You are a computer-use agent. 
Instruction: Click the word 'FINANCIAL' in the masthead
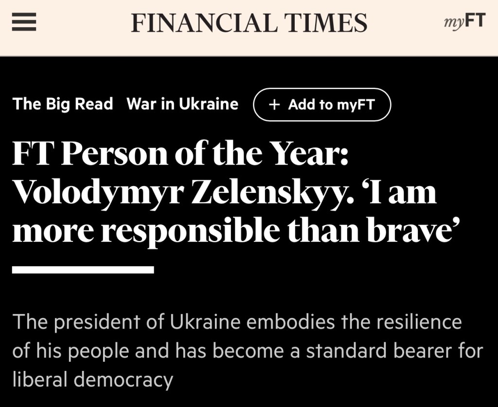tap(203, 22)
